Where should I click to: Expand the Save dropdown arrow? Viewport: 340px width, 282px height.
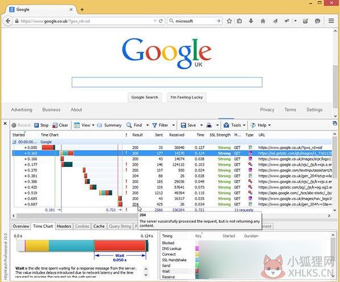(201, 125)
